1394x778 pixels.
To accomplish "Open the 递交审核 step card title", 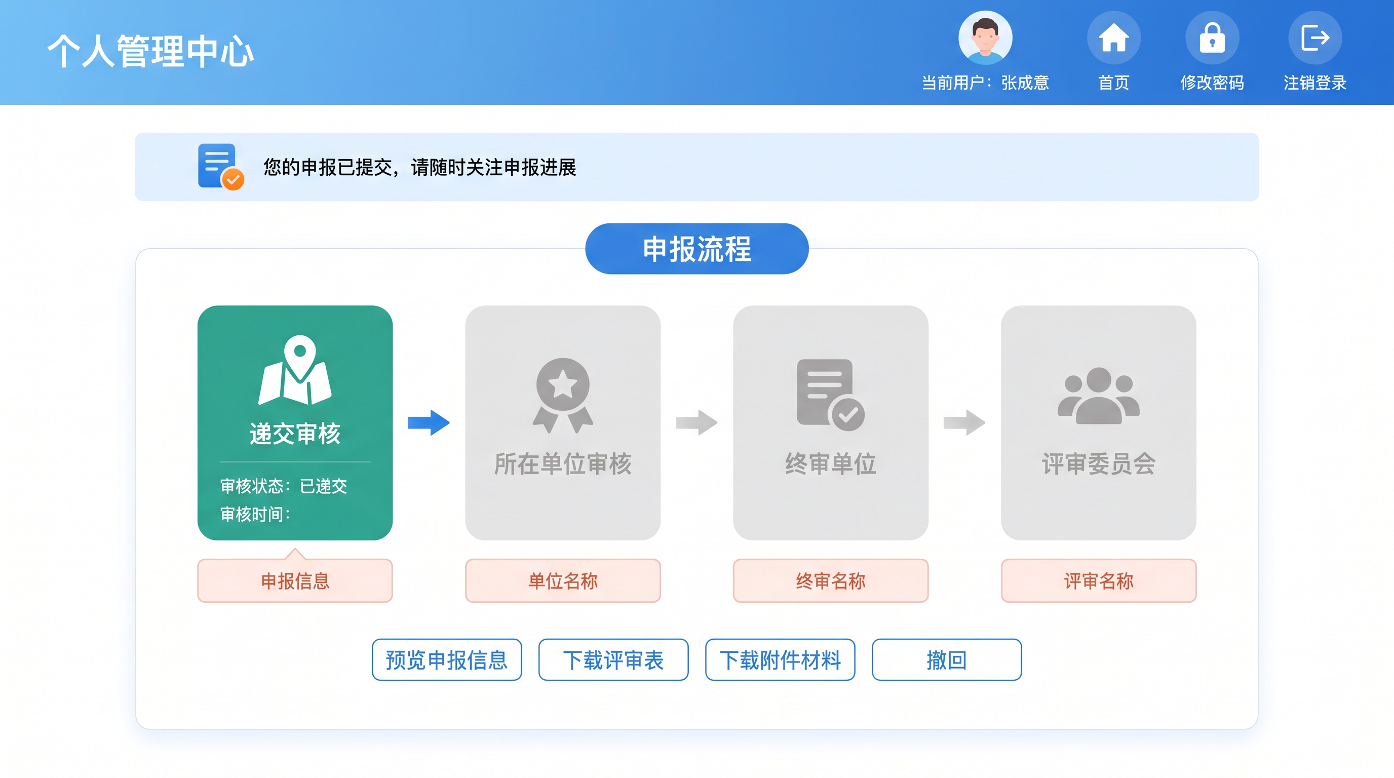I will [295, 434].
